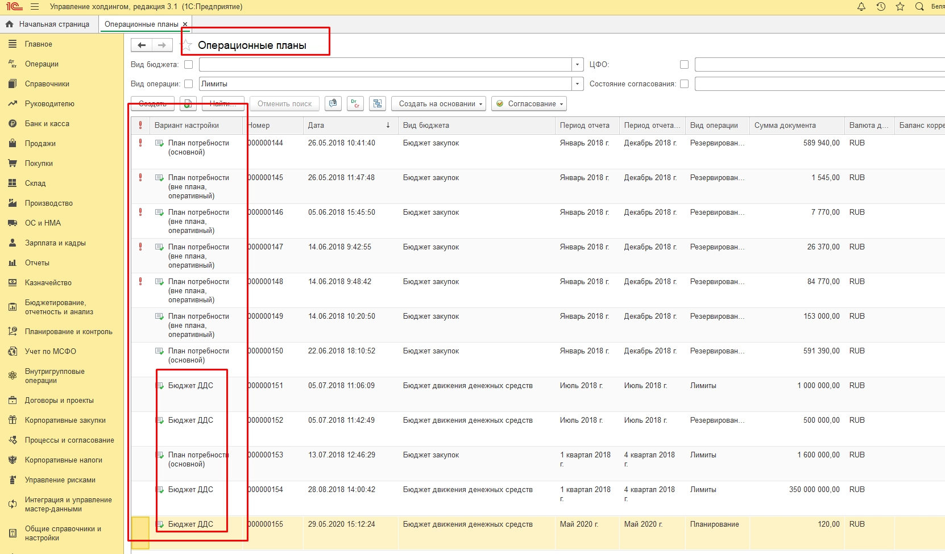This screenshot has width=945, height=554.
Task: Click the Dr/Cr postings icon
Action: pyautogui.click(x=355, y=103)
